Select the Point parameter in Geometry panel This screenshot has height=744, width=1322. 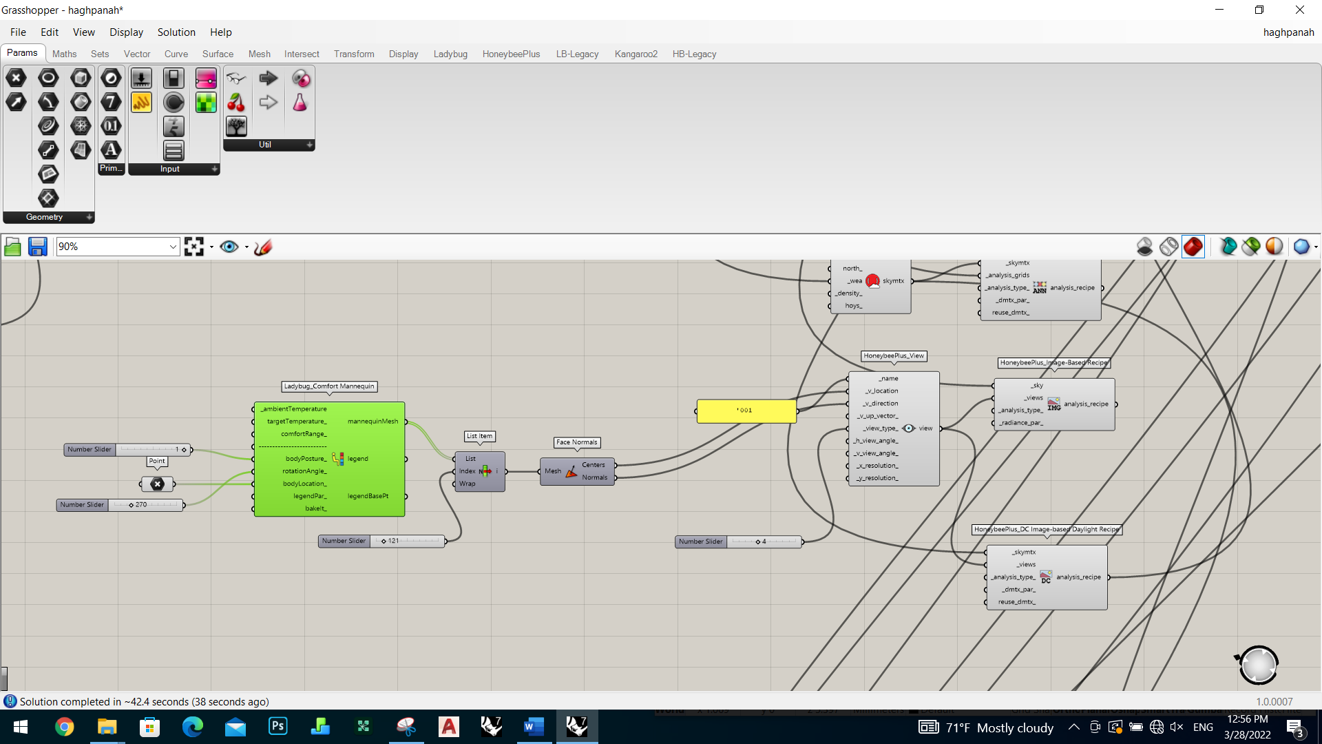tap(17, 79)
